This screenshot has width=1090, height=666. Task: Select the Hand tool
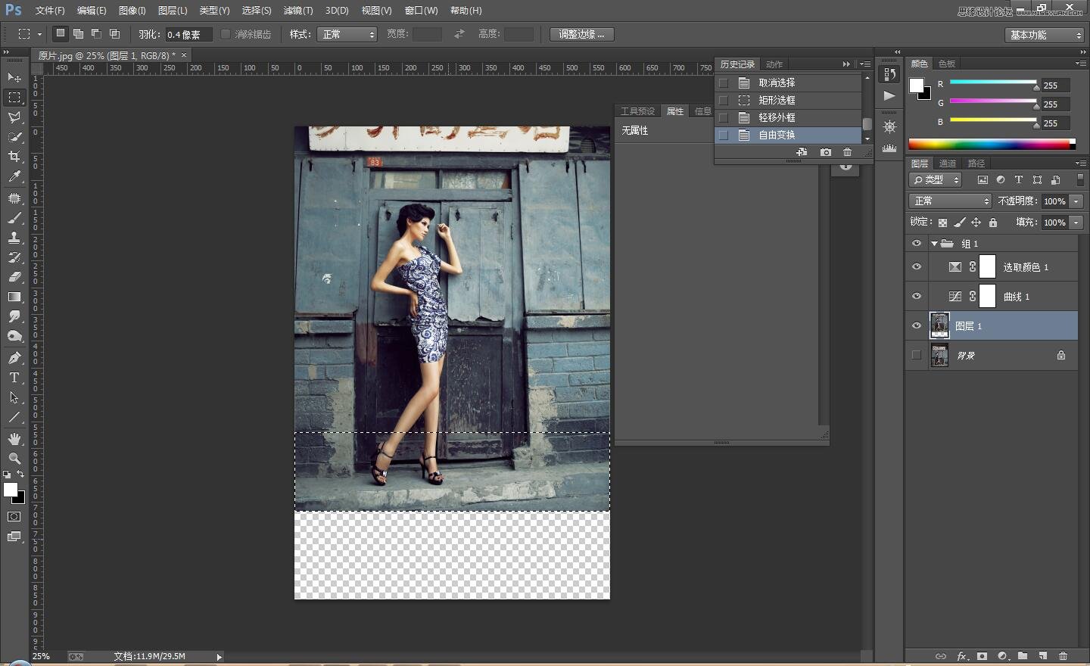[x=14, y=439]
